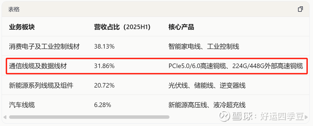Select the 38.13% revenue cell
Screen dimensions: 313x126
104,46
